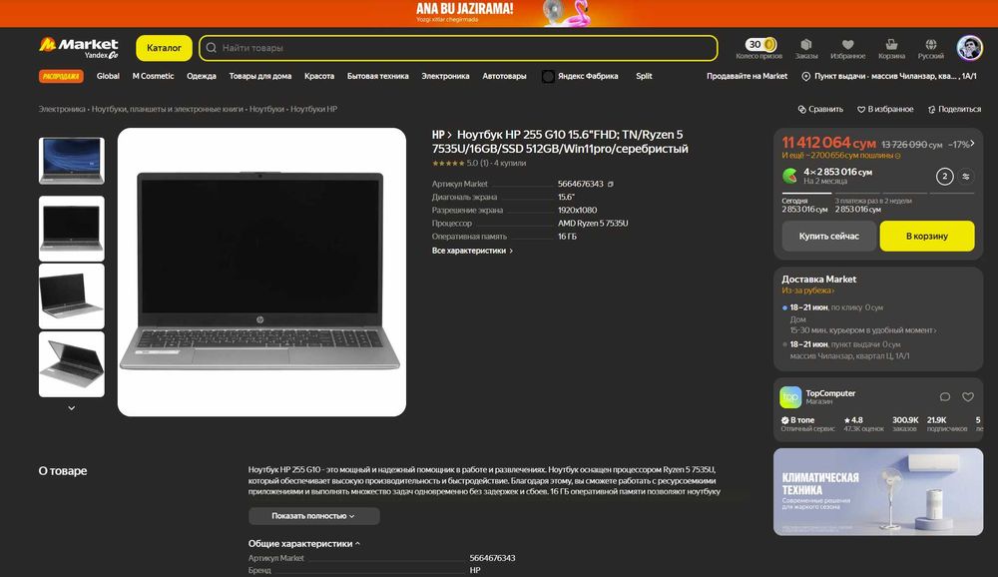Open Split menu item
This screenshot has height=577, width=998.
644,77
